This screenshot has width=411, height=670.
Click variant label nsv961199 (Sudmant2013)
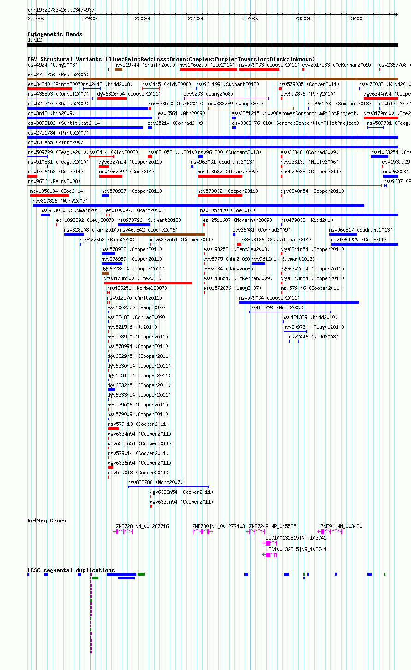(x=227, y=84)
